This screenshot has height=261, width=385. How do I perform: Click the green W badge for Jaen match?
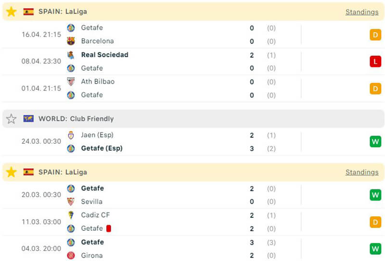coord(375,142)
